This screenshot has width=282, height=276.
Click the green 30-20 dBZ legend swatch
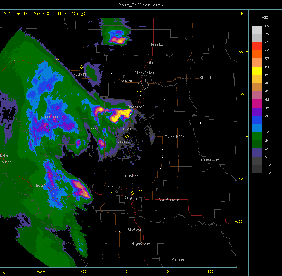(x=257, y=136)
